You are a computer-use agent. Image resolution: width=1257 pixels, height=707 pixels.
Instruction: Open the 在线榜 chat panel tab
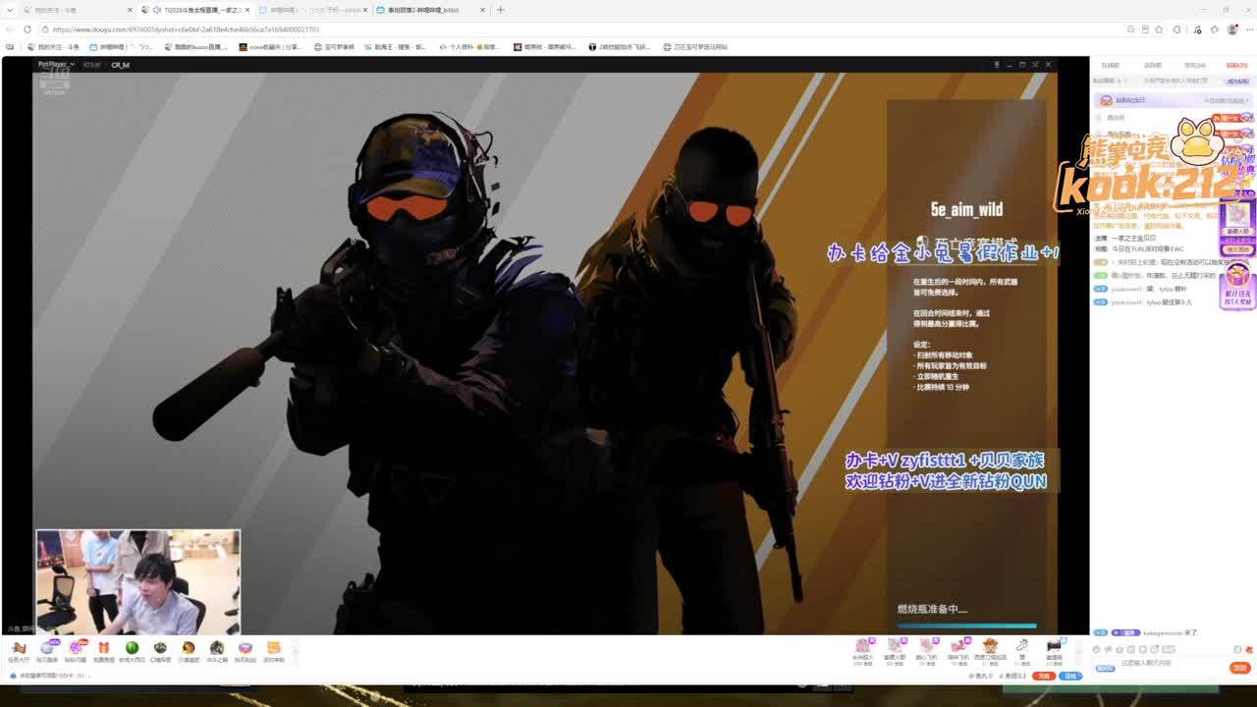tap(1110, 66)
